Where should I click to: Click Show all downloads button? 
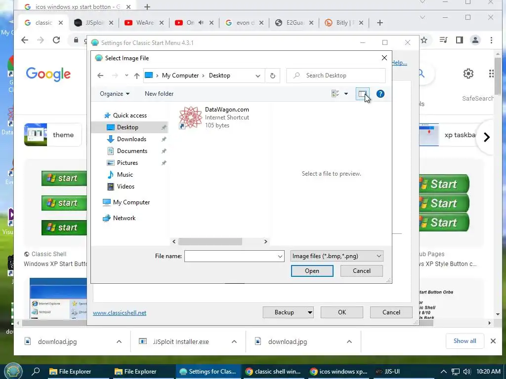464,341
